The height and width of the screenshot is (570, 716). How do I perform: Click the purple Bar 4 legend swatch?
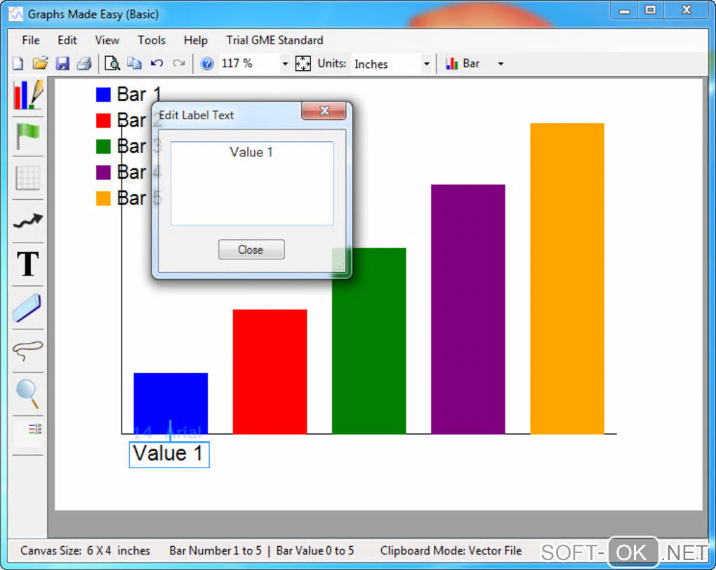[103, 172]
